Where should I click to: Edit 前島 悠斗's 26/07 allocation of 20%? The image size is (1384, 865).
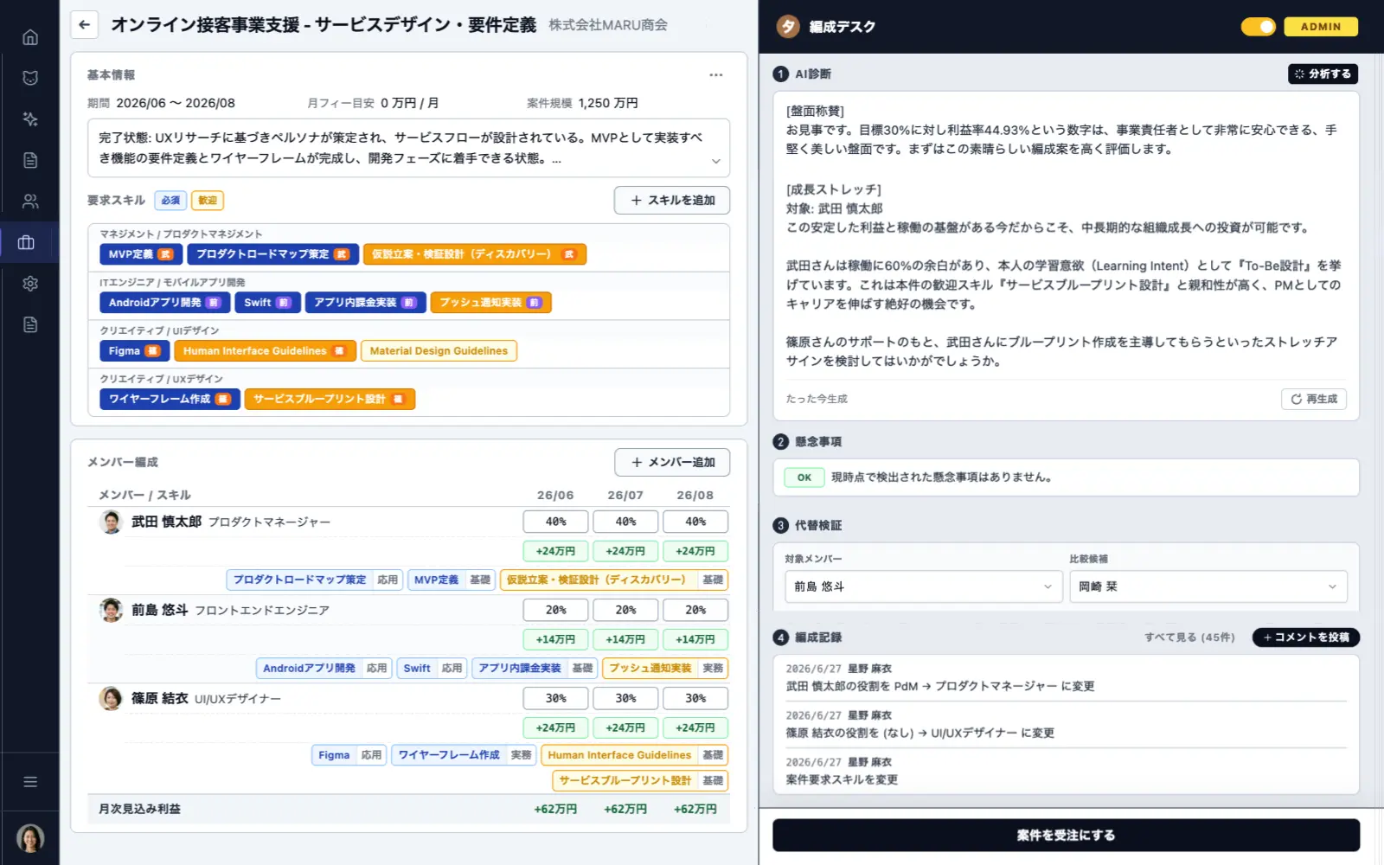625,610
